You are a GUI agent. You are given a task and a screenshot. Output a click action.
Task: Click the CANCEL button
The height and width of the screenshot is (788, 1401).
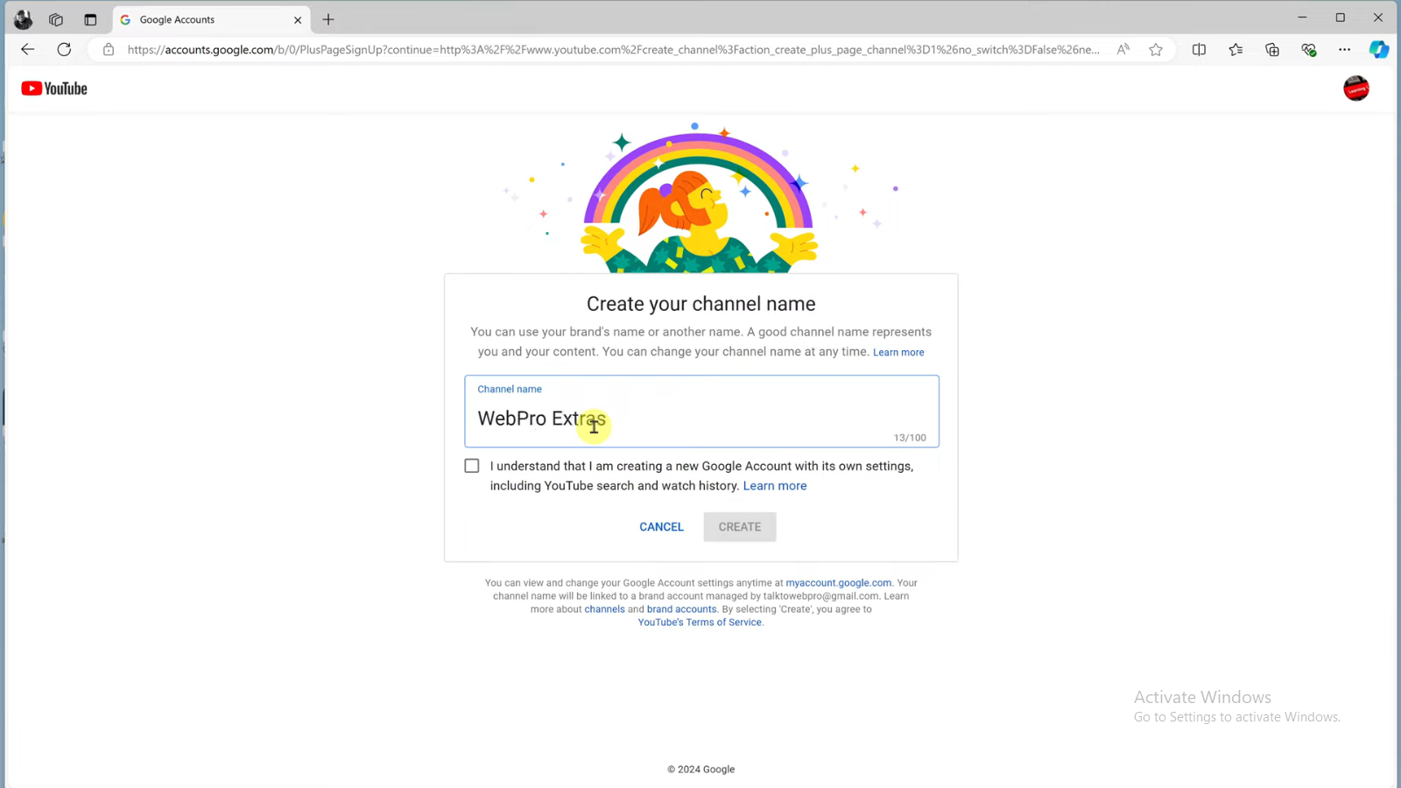coord(661,527)
